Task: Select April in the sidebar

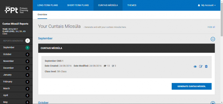Action: click(16, 95)
